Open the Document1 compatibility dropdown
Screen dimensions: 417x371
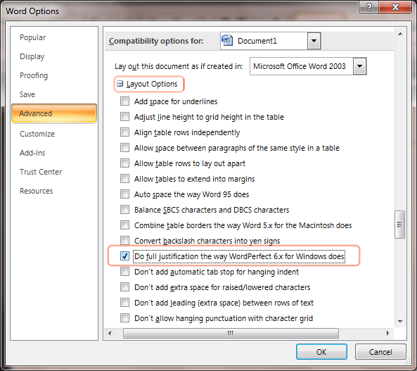(x=314, y=41)
